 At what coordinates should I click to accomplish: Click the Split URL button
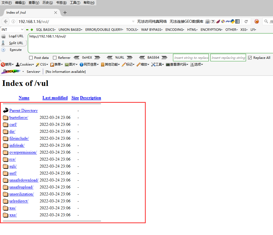[14, 43]
